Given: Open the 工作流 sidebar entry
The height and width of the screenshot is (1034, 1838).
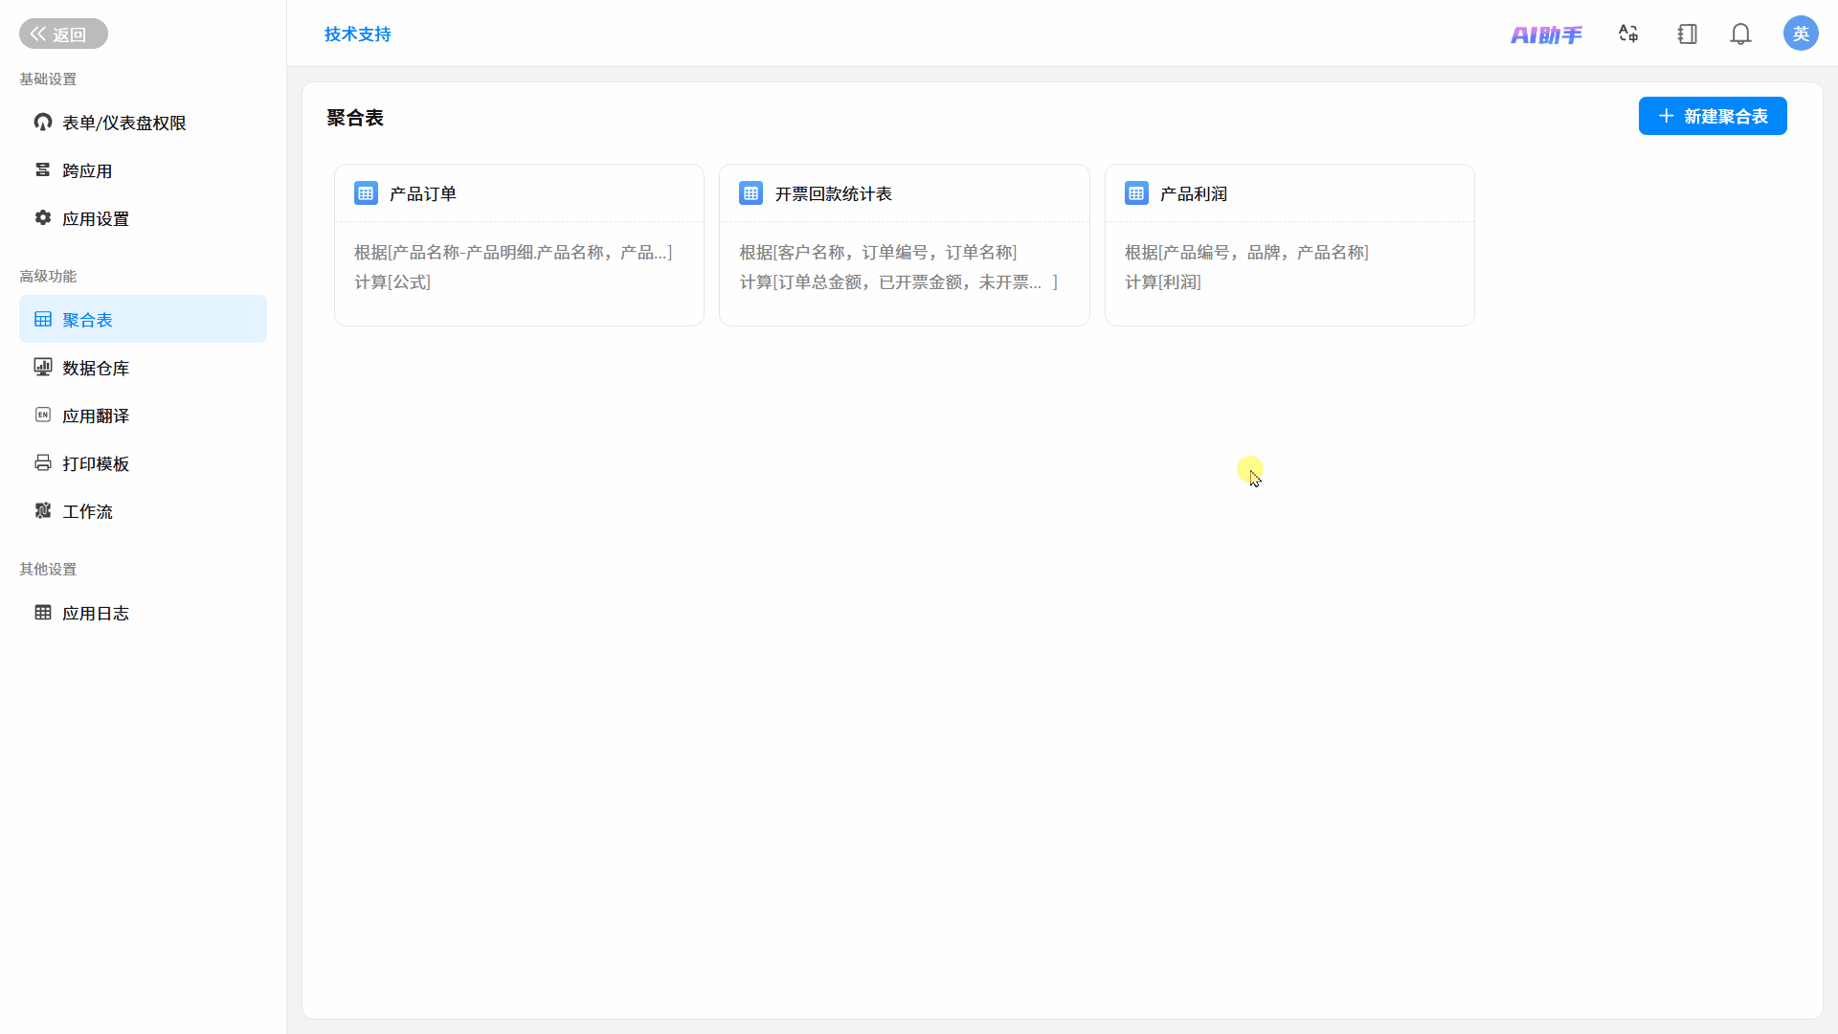Looking at the screenshot, I should pos(143,511).
